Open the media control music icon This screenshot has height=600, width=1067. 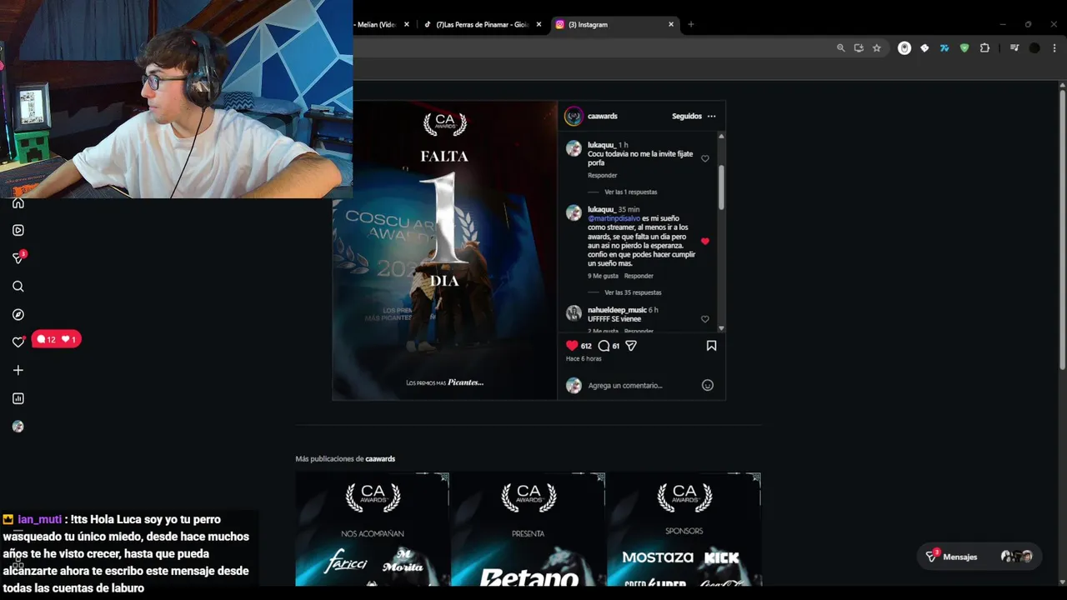(1014, 48)
